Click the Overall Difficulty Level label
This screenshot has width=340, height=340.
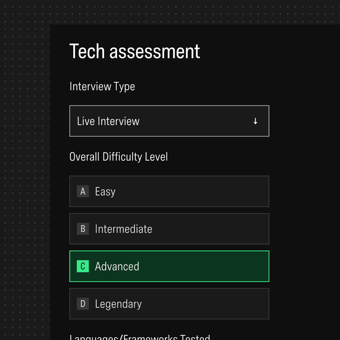pos(119,157)
